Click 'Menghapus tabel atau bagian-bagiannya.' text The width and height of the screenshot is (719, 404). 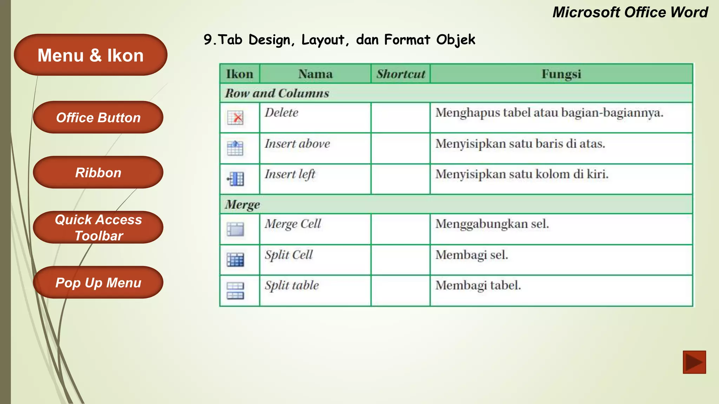pyautogui.click(x=549, y=113)
